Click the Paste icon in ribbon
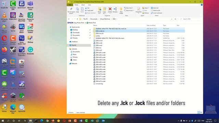The width and height of the screenshot is (219, 123). point(82,10)
